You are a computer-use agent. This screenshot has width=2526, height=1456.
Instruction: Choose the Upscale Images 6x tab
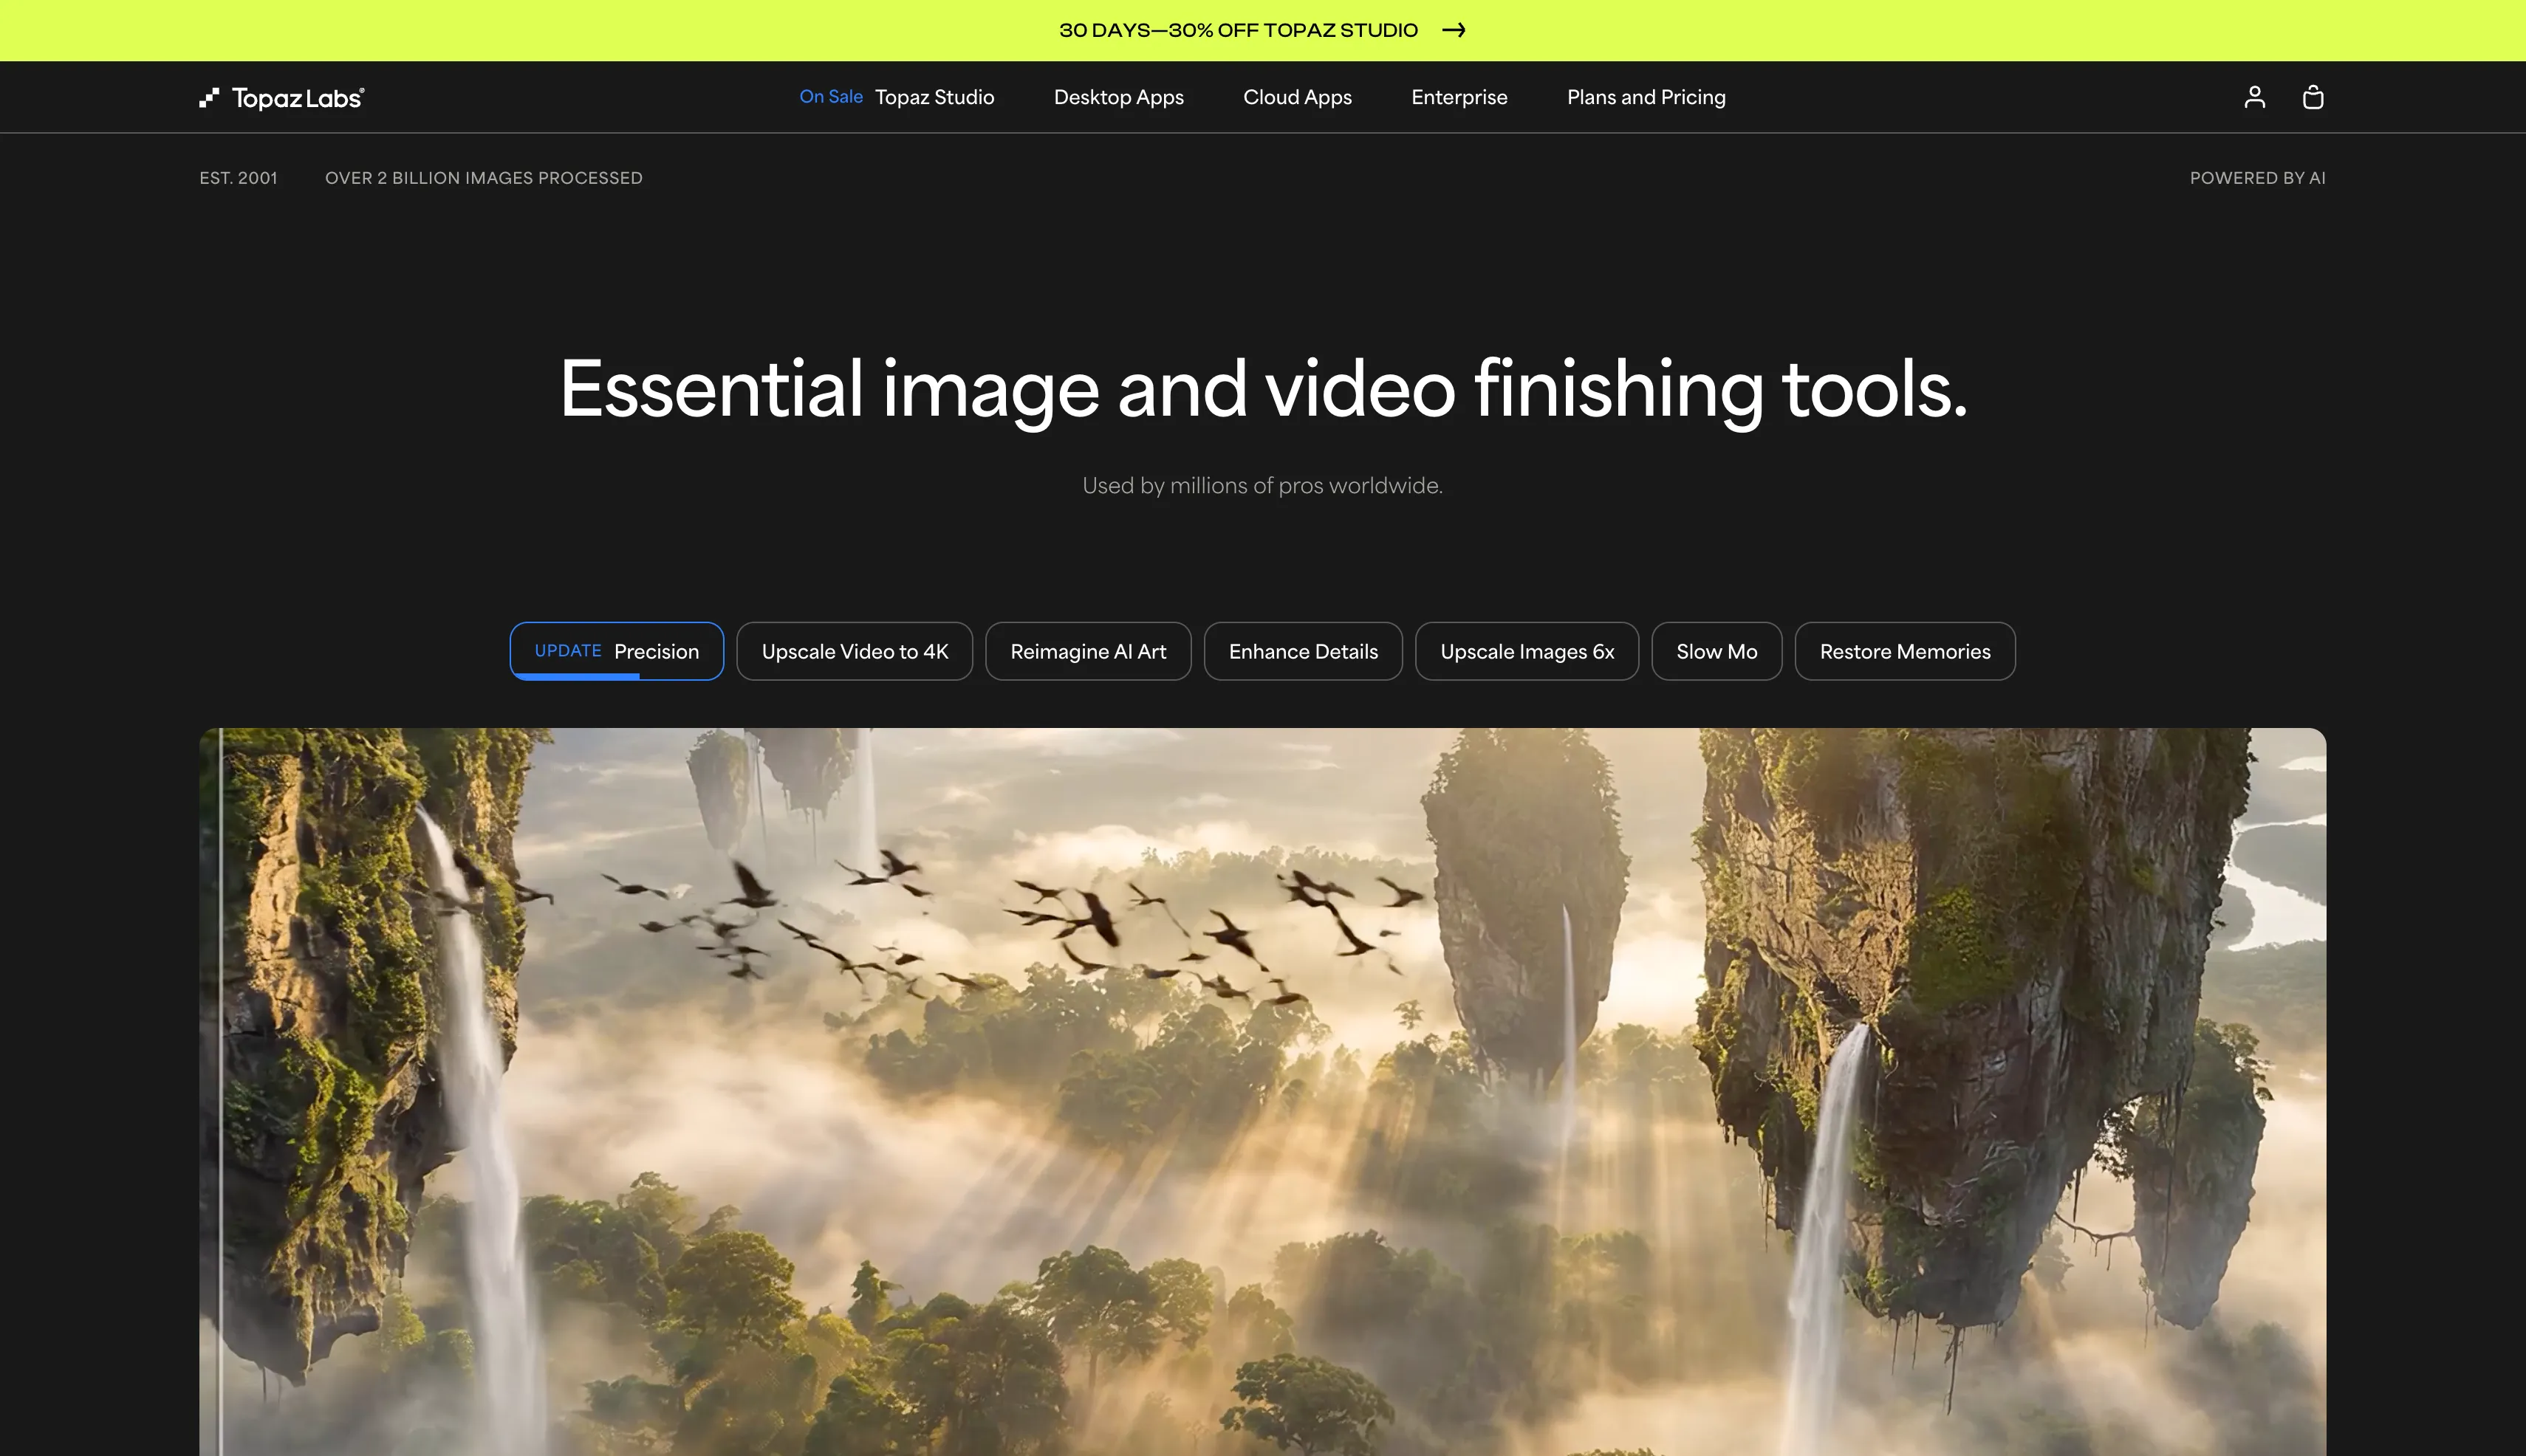click(1527, 651)
